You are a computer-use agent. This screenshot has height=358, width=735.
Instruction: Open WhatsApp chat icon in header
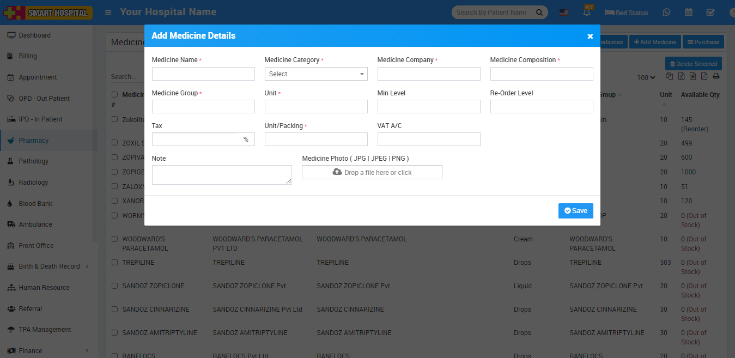[666, 12]
